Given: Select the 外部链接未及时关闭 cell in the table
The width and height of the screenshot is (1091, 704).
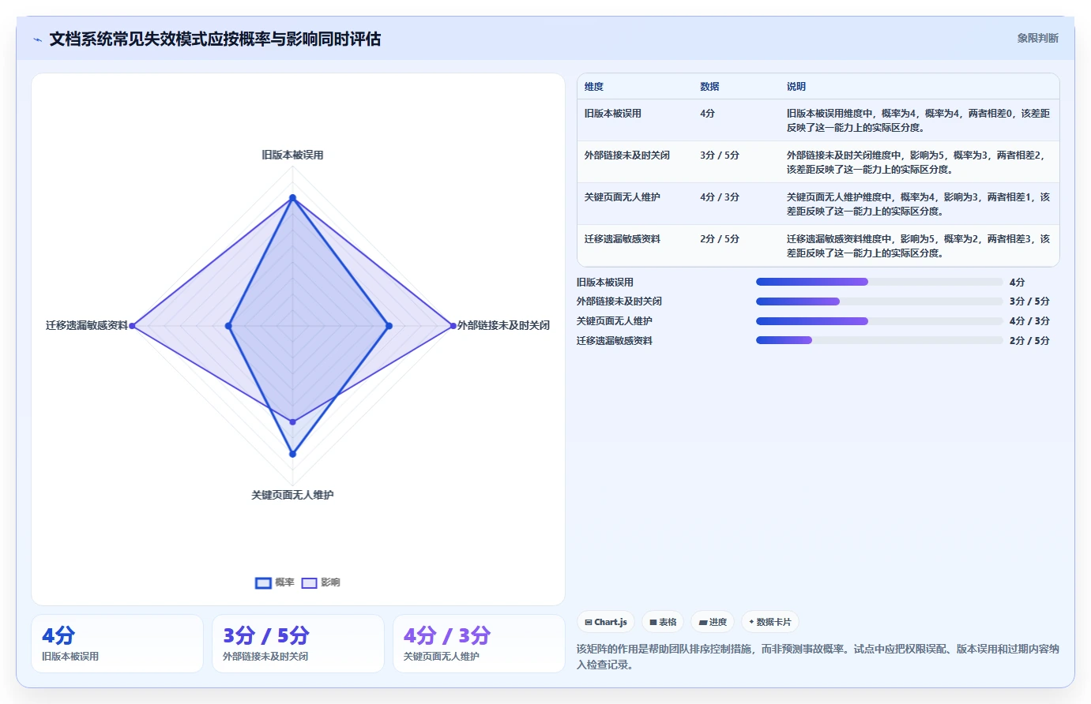Looking at the screenshot, I should [x=627, y=155].
